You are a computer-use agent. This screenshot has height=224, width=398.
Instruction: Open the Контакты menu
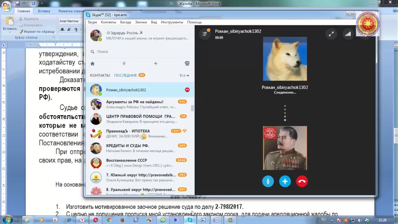pos(109,22)
